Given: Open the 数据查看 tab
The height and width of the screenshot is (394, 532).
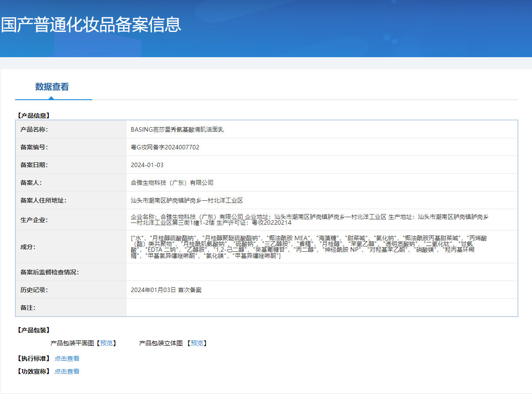Looking at the screenshot, I should click(52, 87).
